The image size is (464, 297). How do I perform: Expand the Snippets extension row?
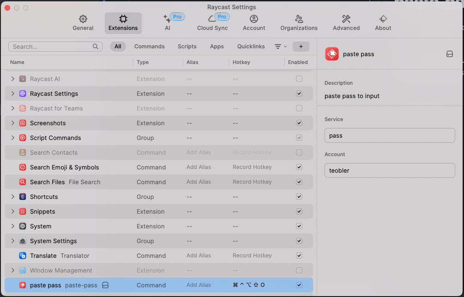click(x=13, y=211)
